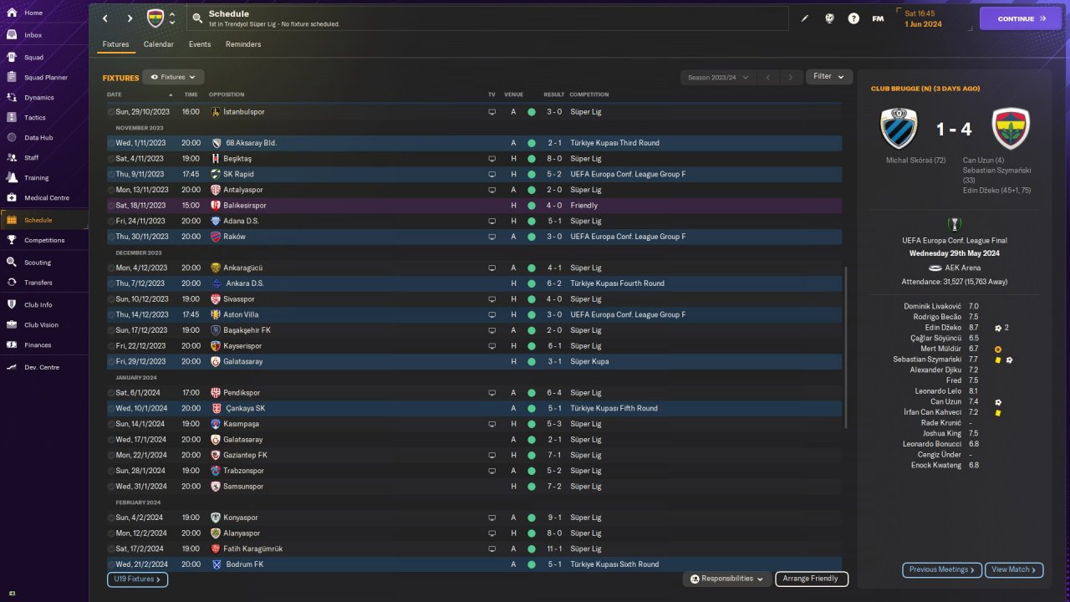Open the Transfers section

click(x=38, y=283)
